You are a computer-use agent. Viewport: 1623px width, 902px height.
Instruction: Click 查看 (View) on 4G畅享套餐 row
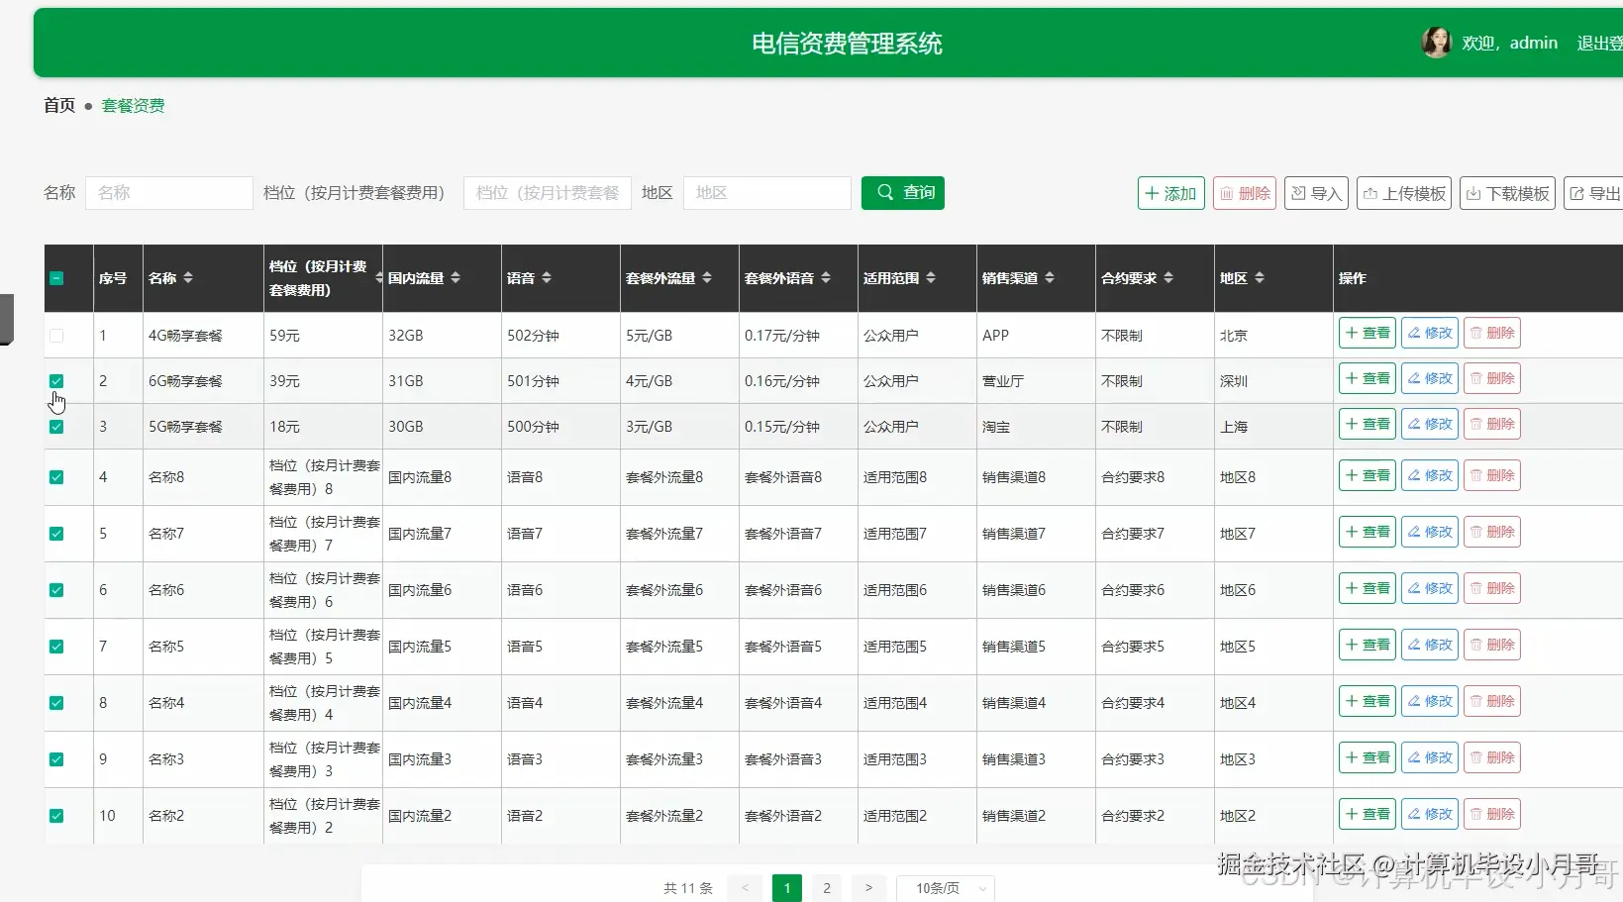tap(1366, 333)
